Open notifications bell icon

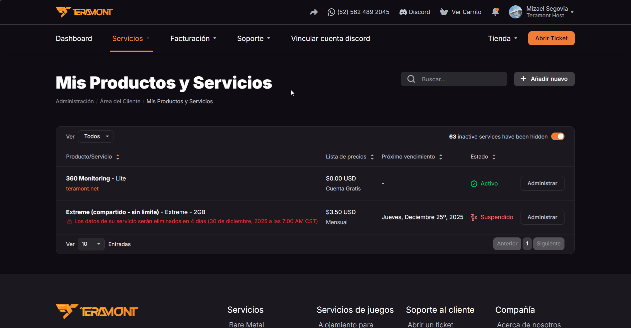pos(495,12)
